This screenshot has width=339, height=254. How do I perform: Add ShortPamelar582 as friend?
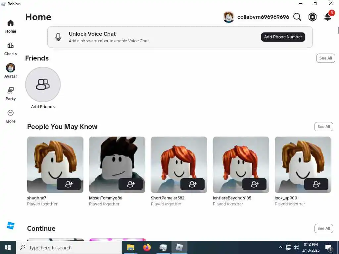[x=192, y=184]
